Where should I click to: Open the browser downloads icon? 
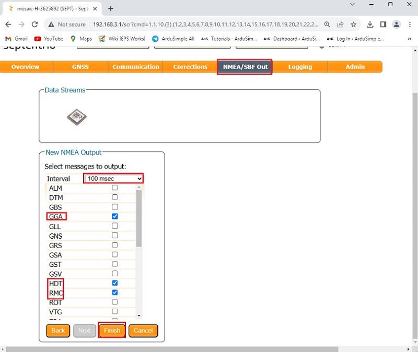pos(370,25)
